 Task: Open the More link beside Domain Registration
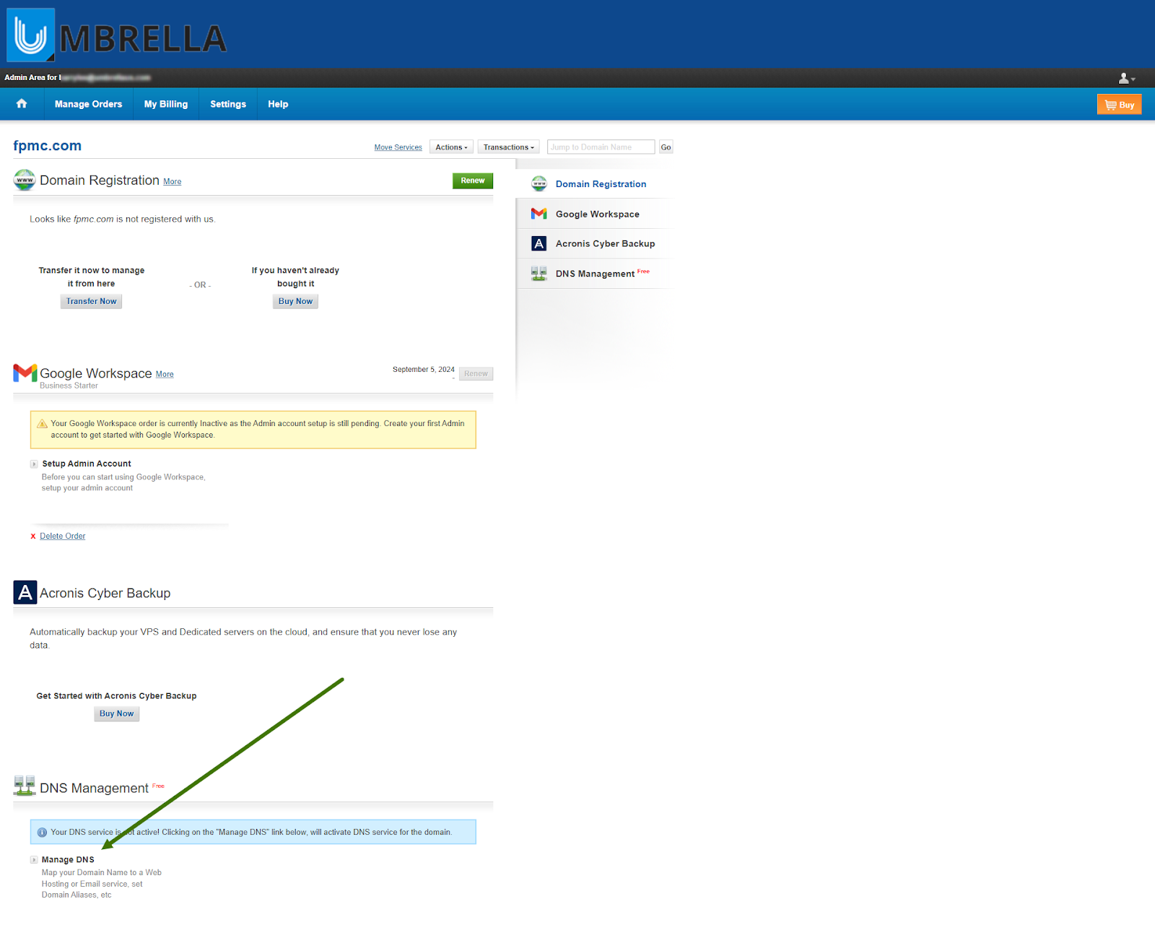[172, 182]
